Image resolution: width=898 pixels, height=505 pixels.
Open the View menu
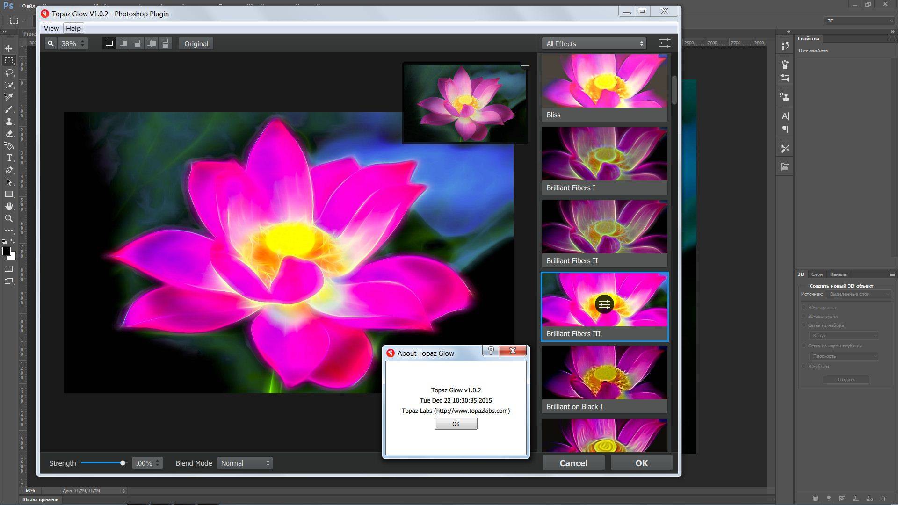pyautogui.click(x=51, y=28)
